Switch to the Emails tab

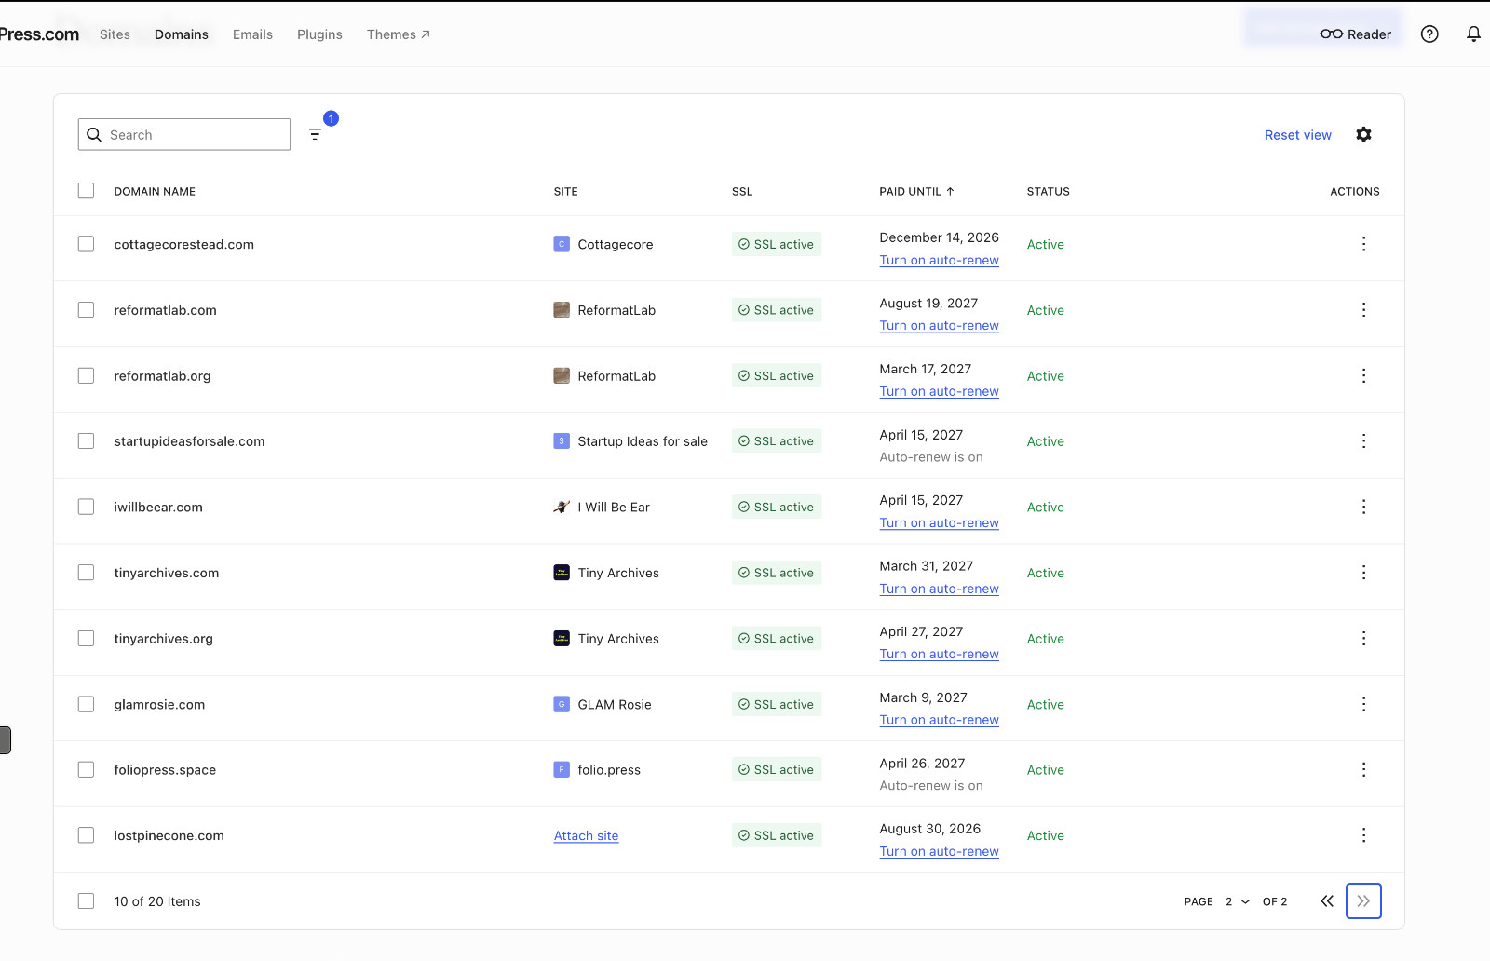click(252, 34)
